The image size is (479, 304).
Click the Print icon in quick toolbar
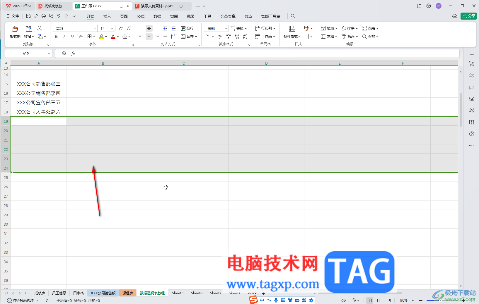[44, 16]
